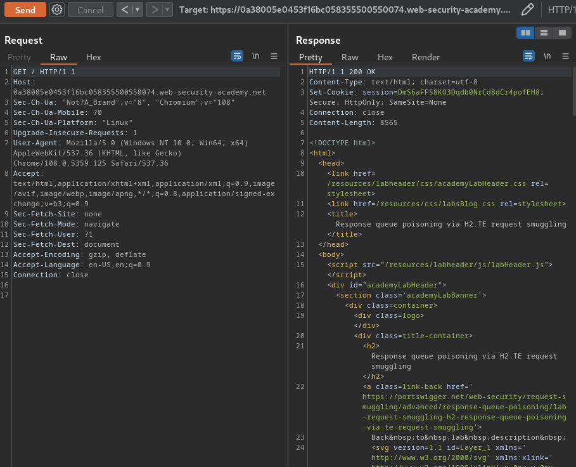The image size is (576, 467).
Task: Click the Host header value
Action: pyautogui.click(x=139, y=92)
